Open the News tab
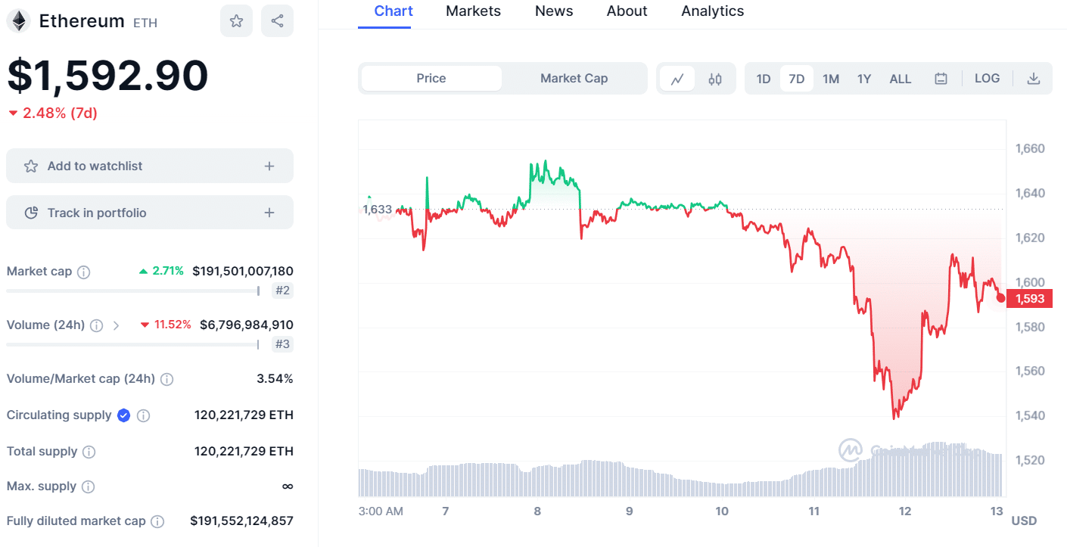This screenshot has width=1067, height=547. coord(554,11)
